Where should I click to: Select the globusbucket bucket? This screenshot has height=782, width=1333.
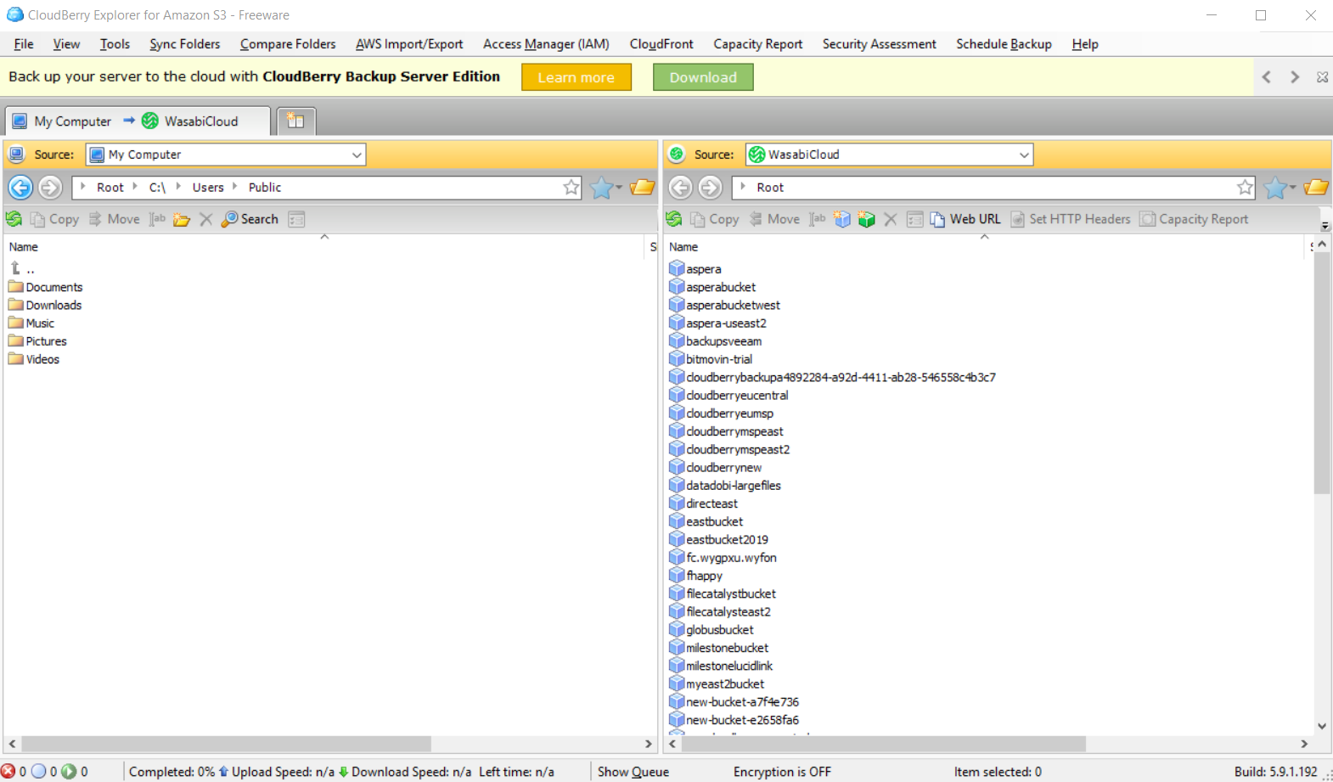(x=711, y=629)
